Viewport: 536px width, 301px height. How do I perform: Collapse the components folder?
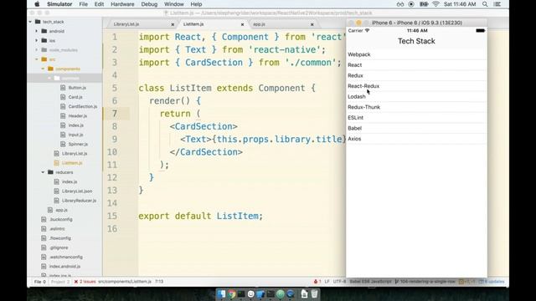point(43,69)
